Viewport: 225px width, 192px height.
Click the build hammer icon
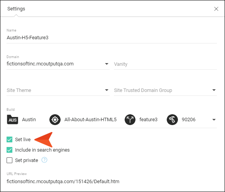[x=172, y=120]
